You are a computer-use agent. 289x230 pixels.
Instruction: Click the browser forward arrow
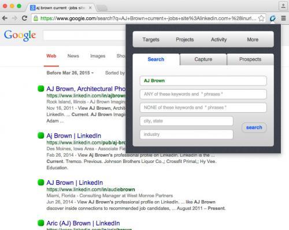pyautogui.click(x=14, y=18)
